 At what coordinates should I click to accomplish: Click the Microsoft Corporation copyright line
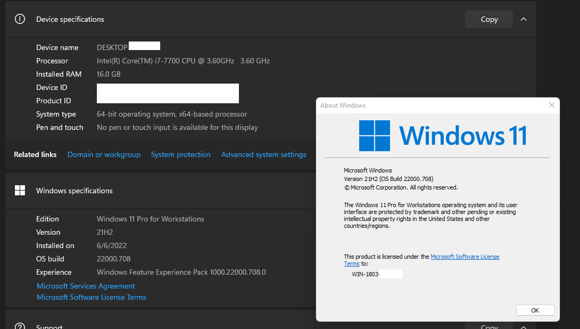[401, 187]
